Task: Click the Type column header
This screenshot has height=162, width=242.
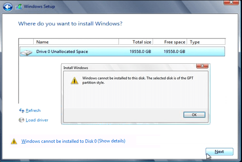Action: pyautogui.click(x=205, y=42)
